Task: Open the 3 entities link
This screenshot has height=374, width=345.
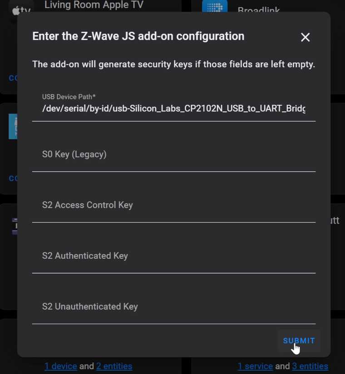Action: coord(310,366)
